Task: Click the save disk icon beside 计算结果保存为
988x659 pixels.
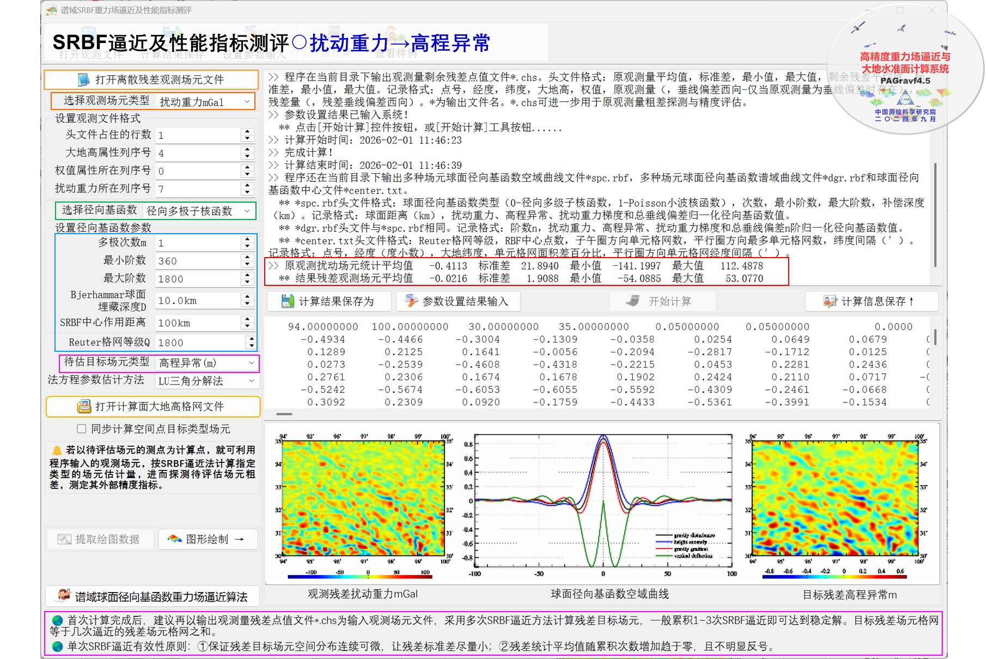Action: [x=288, y=301]
